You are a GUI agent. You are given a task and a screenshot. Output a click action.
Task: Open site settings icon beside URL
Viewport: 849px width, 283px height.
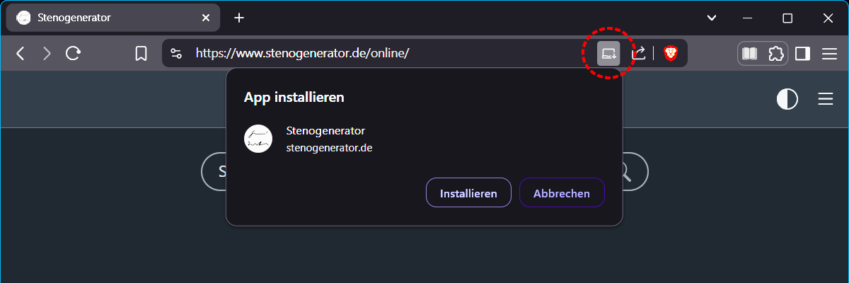pos(177,53)
